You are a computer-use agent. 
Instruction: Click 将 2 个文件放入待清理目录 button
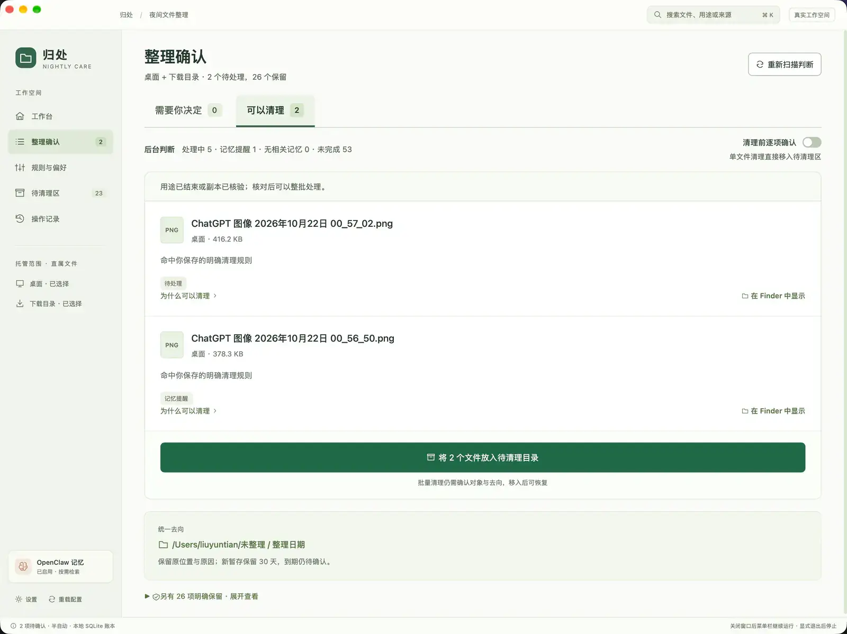[x=483, y=457]
